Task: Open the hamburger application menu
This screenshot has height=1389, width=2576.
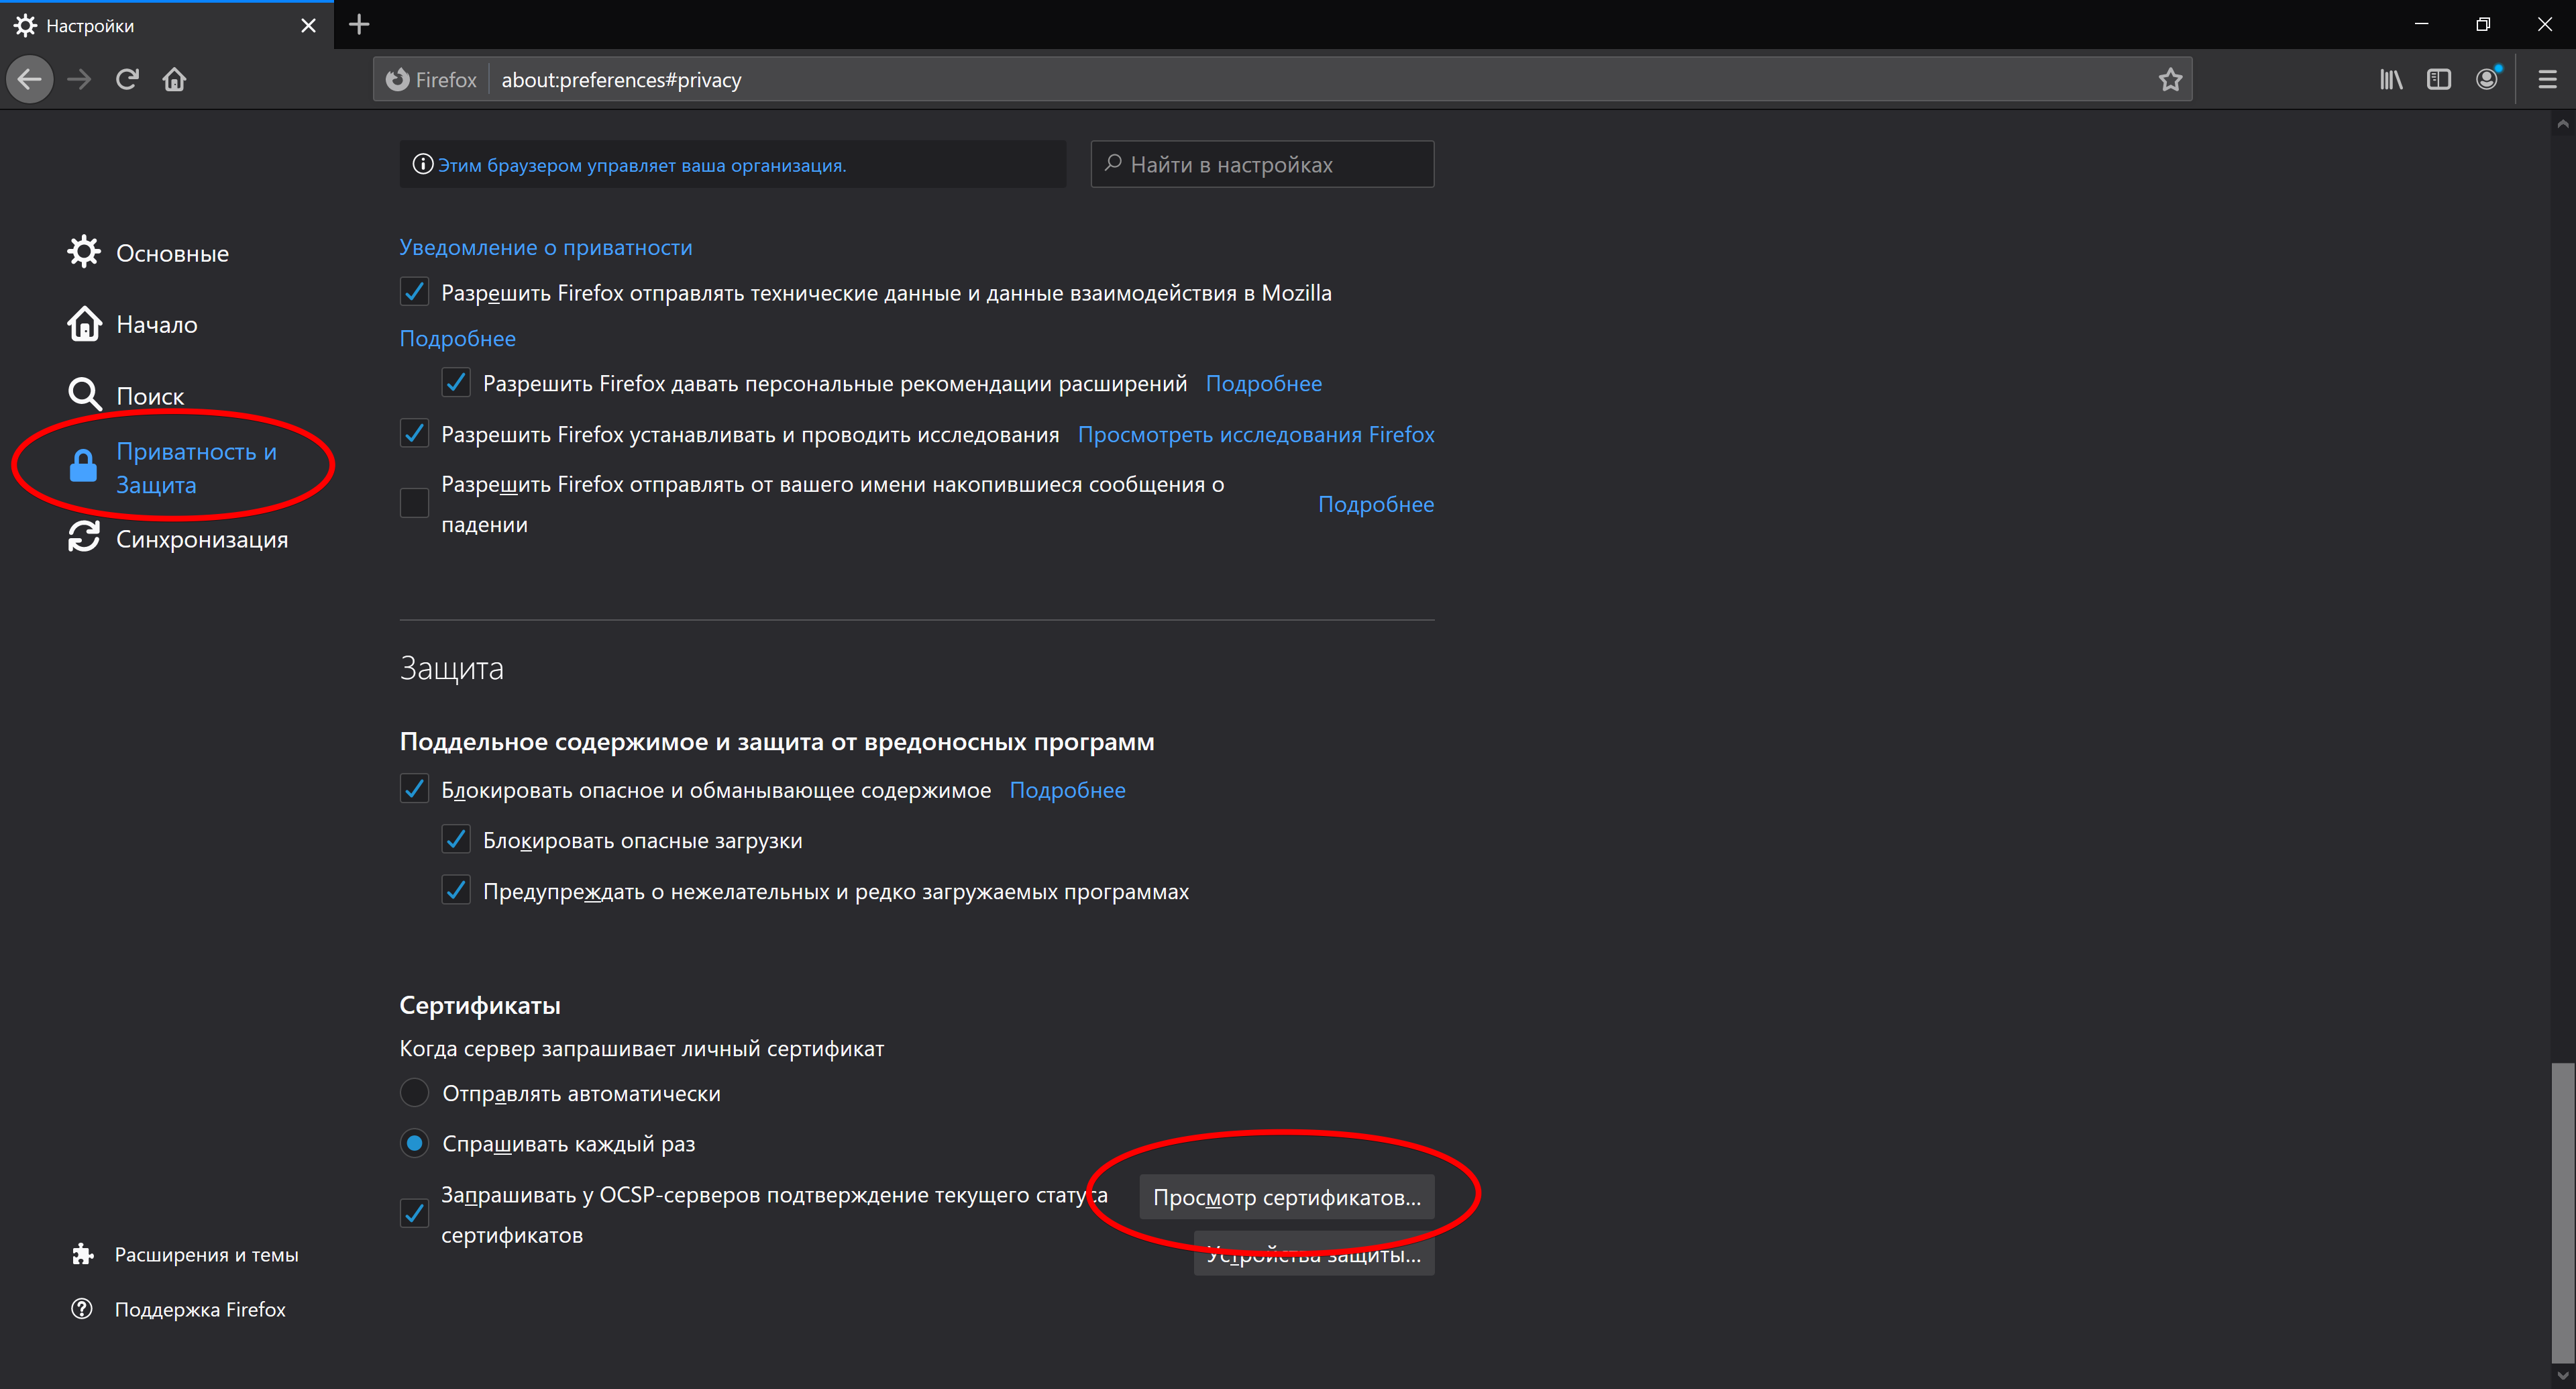Action: point(2547,79)
